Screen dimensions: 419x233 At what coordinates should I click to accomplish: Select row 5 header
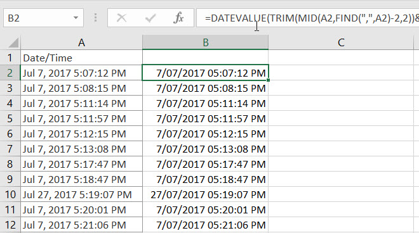point(10,118)
